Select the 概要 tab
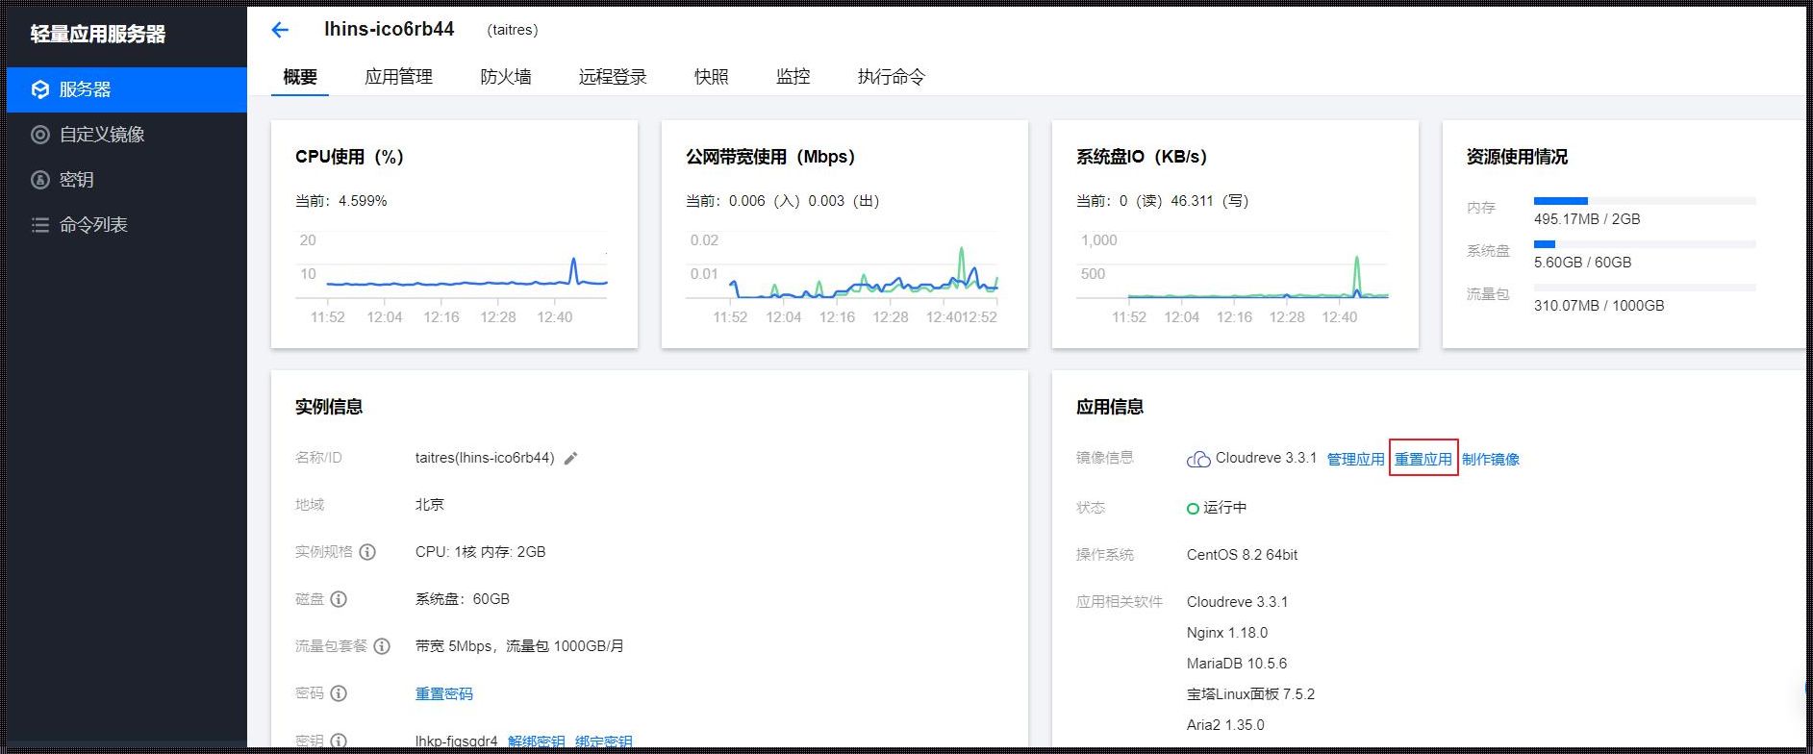This screenshot has height=754, width=1813. point(300,77)
